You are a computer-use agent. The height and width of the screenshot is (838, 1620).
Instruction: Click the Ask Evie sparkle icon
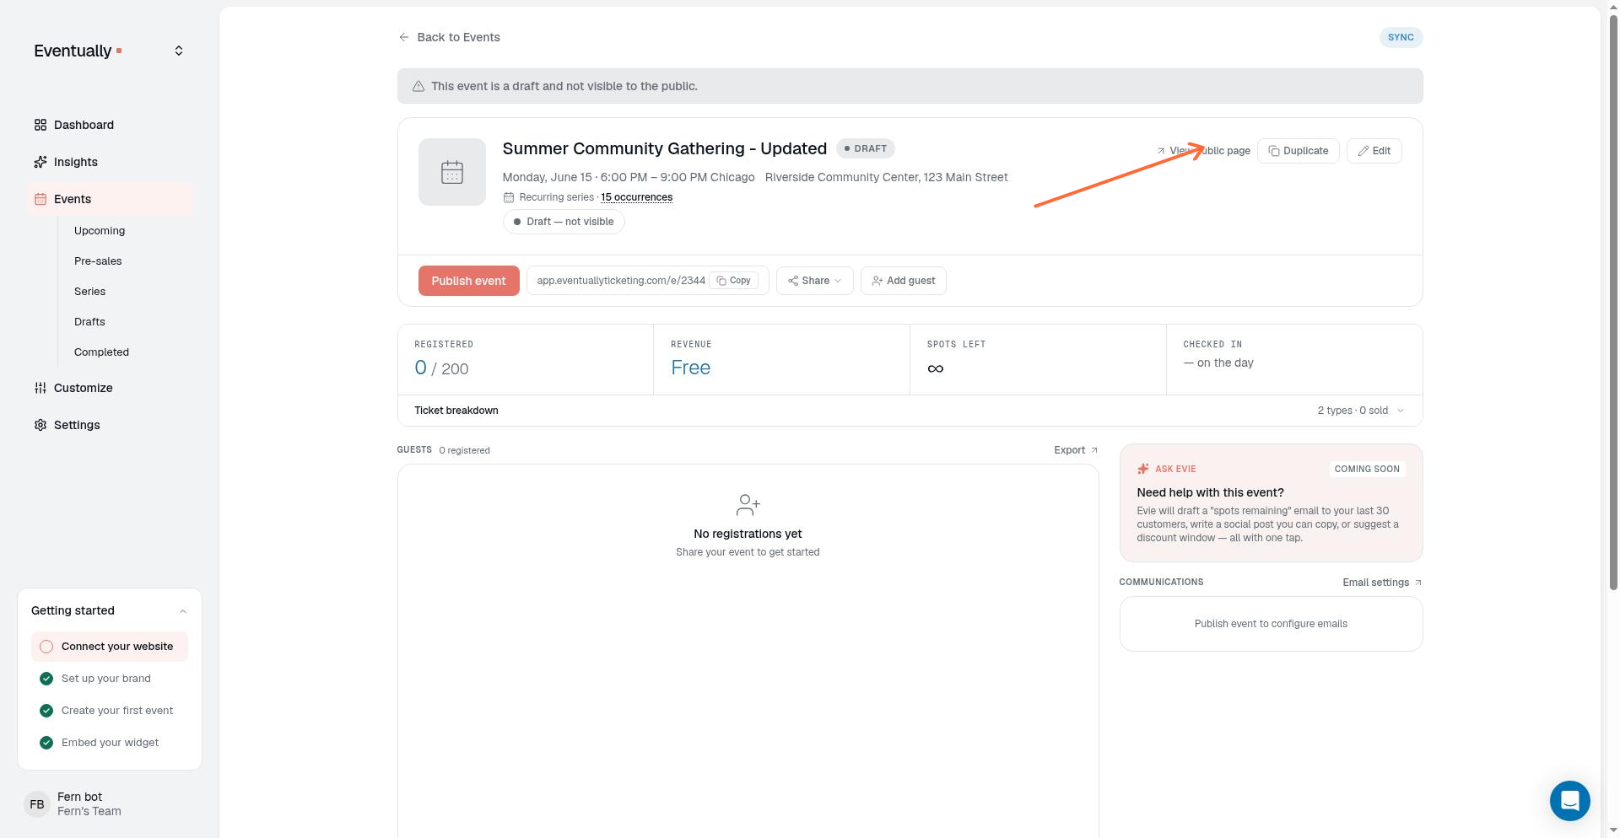(1143, 469)
